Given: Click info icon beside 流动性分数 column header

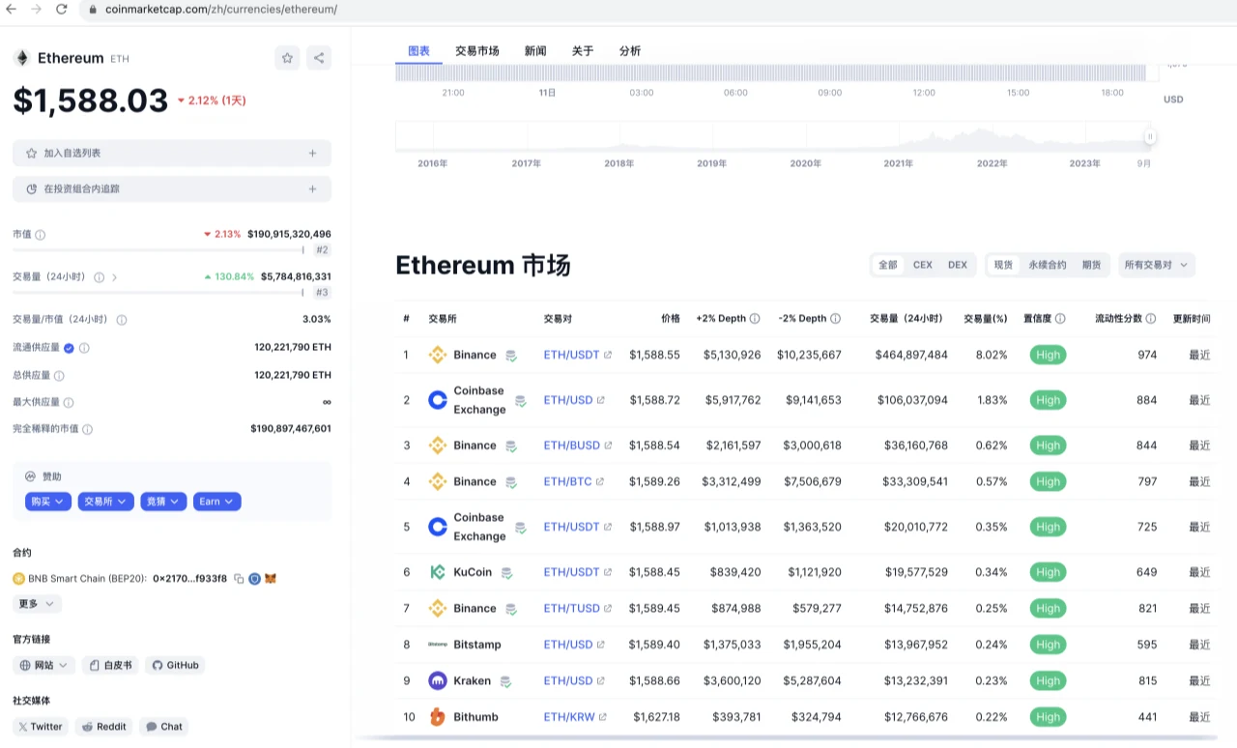Looking at the screenshot, I should (1150, 319).
